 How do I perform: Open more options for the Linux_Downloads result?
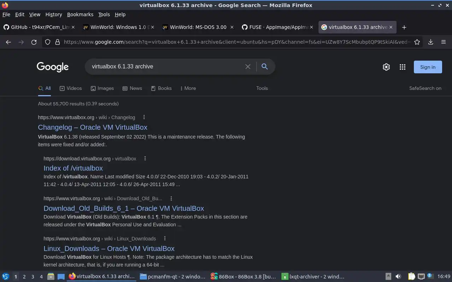click(165, 238)
